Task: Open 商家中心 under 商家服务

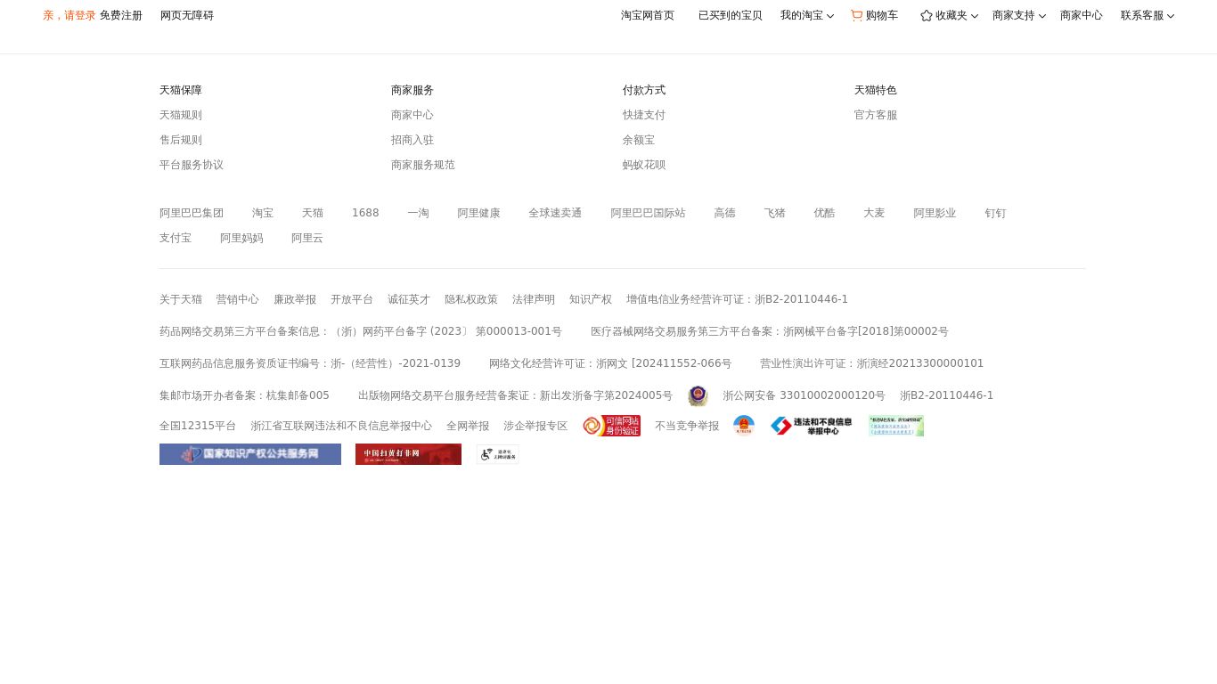Action: pyautogui.click(x=412, y=115)
